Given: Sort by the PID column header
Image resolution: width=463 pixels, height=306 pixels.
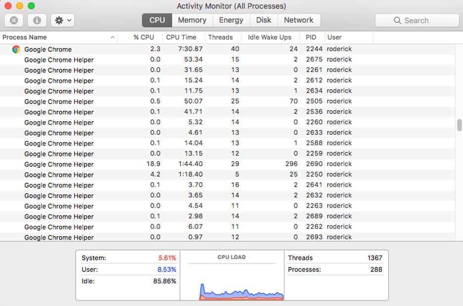Looking at the screenshot, I should [x=311, y=37].
